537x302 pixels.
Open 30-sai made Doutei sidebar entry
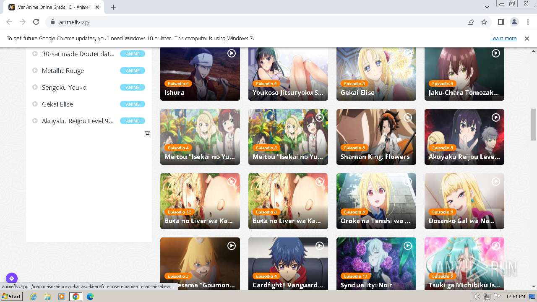[78, 54]
